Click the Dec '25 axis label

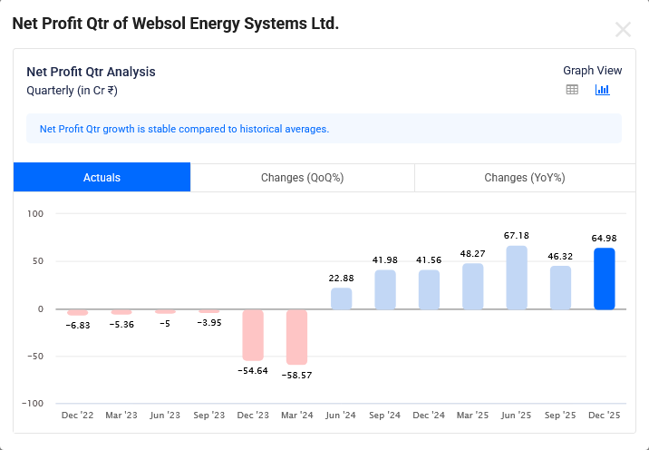coord(605,415)
